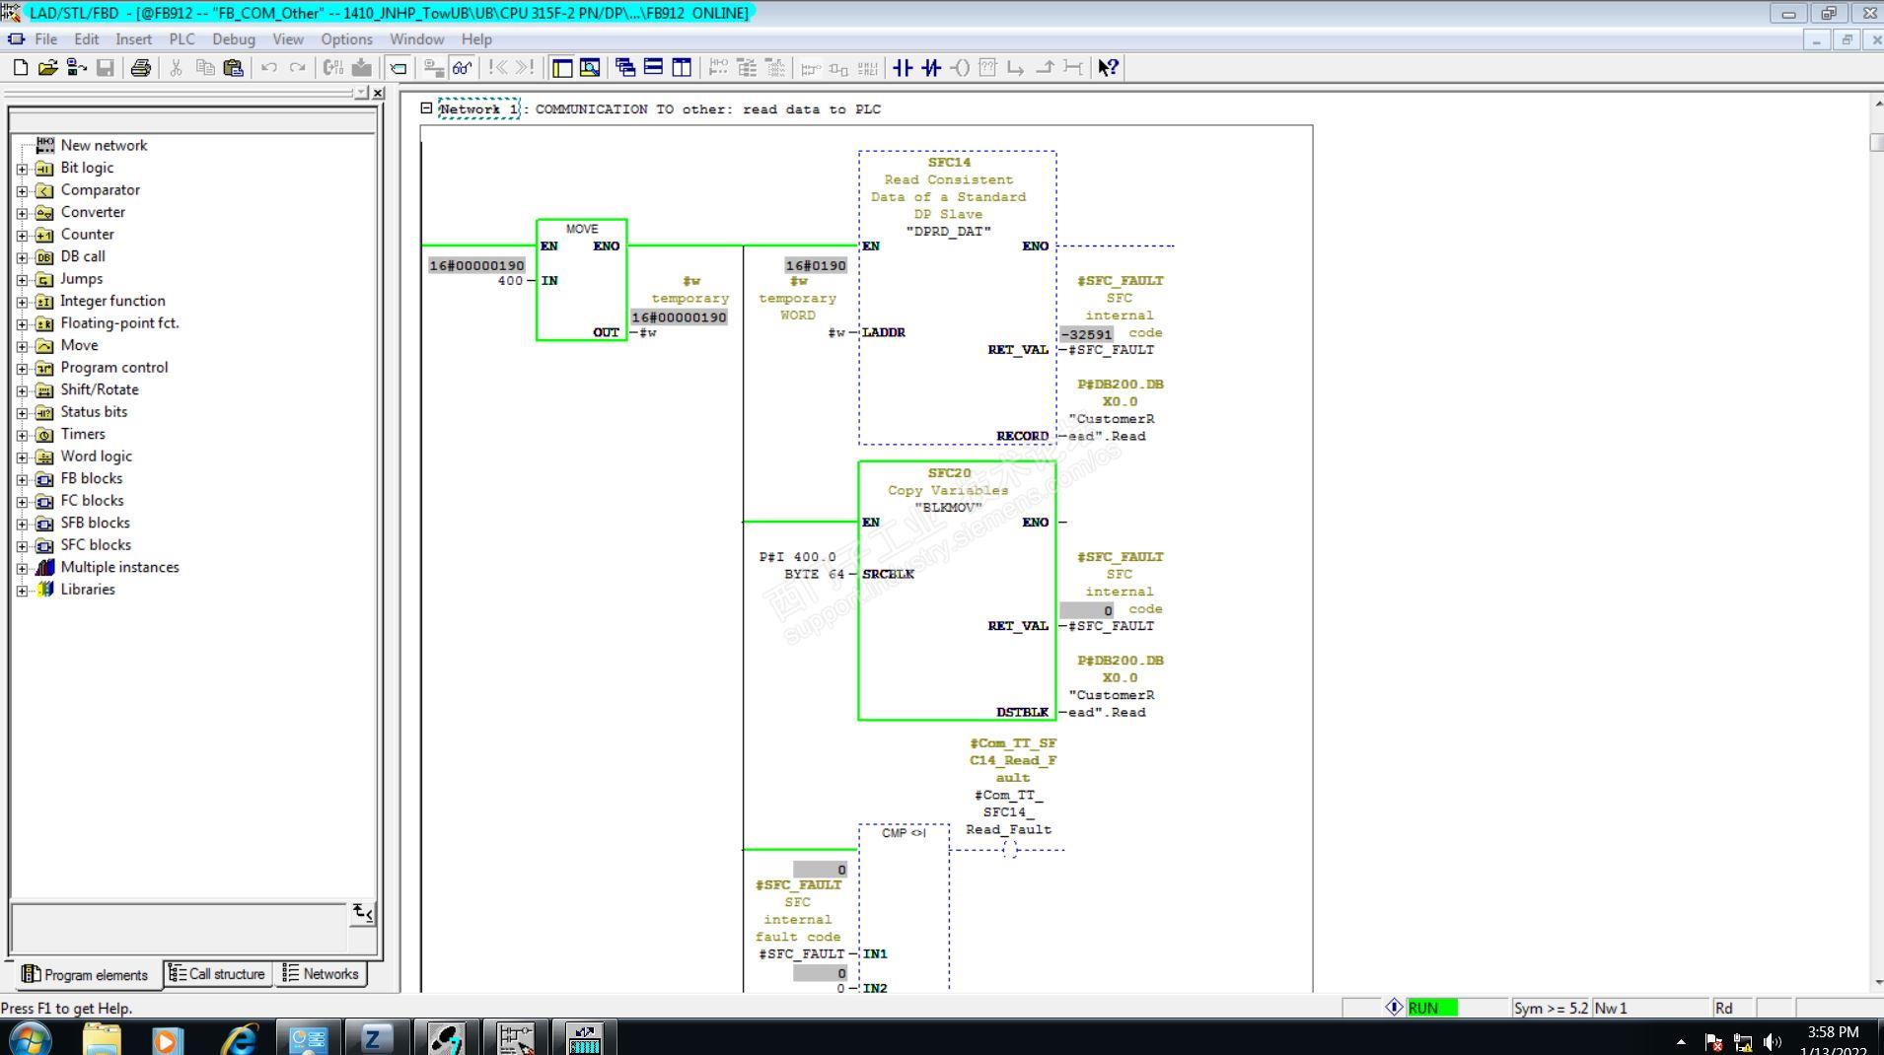
Task: Insert a normally open contact
Action: 903,68
